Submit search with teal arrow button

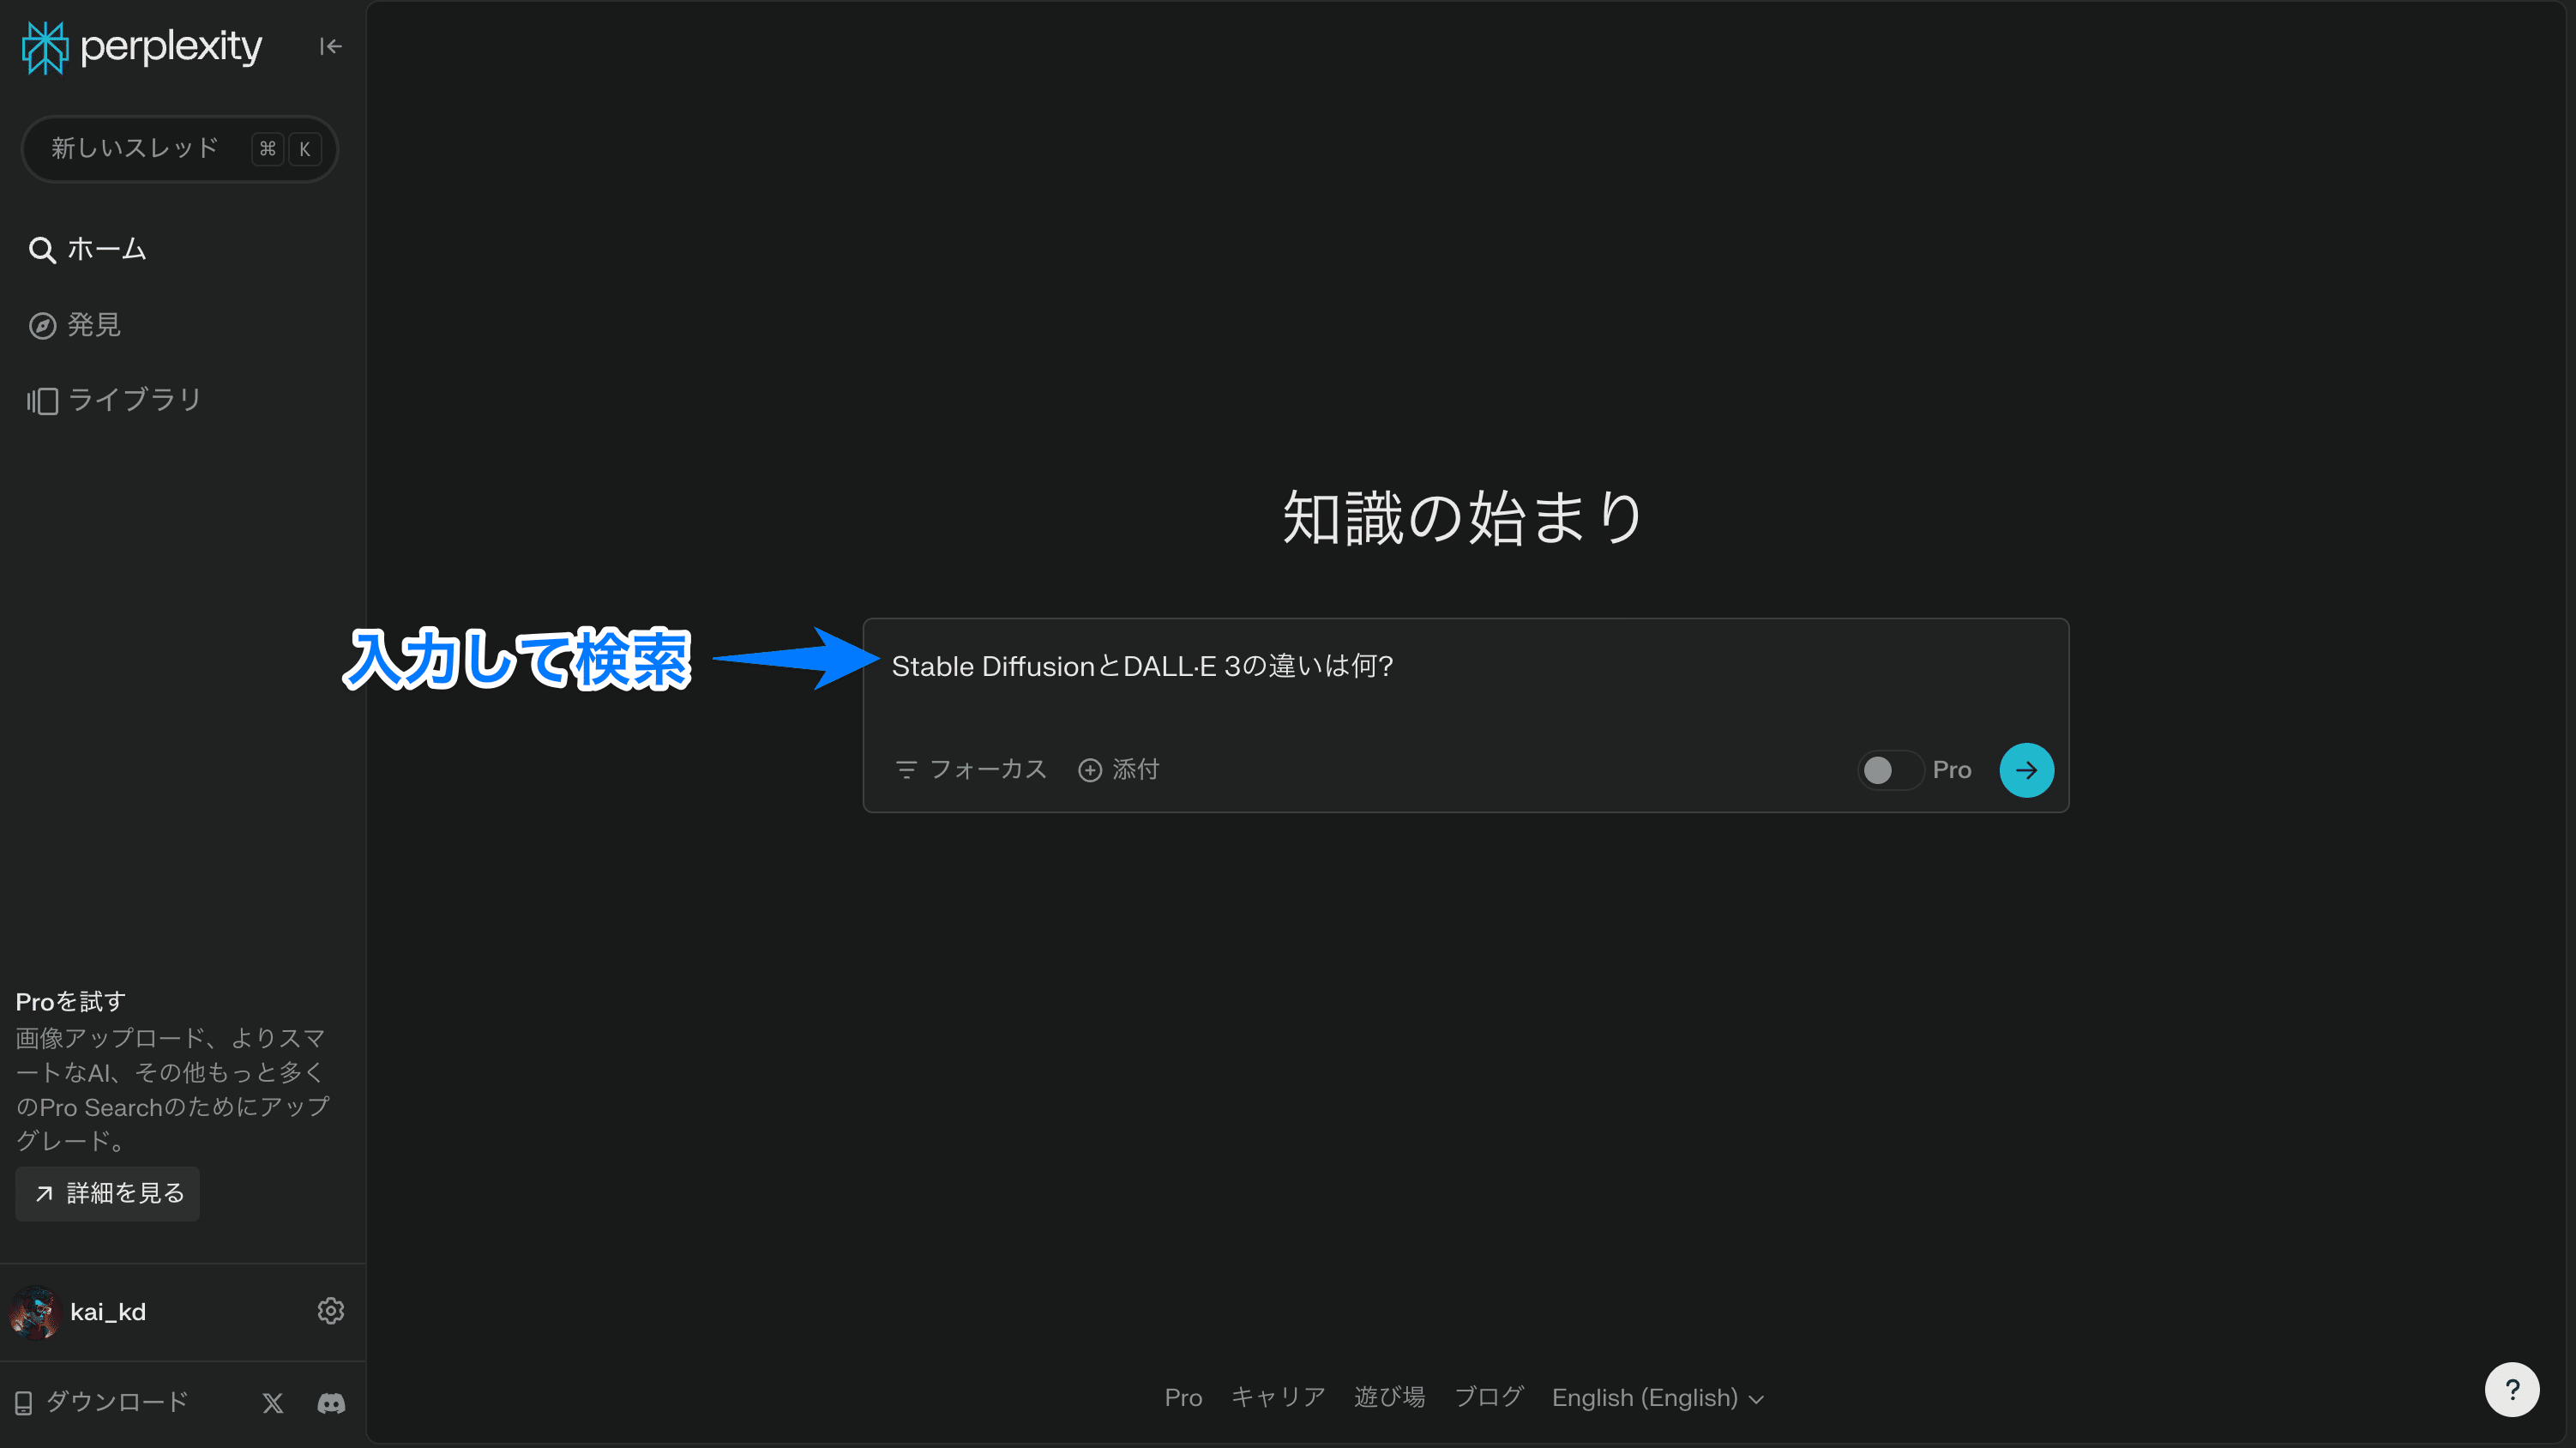(x=2026, y=769)
